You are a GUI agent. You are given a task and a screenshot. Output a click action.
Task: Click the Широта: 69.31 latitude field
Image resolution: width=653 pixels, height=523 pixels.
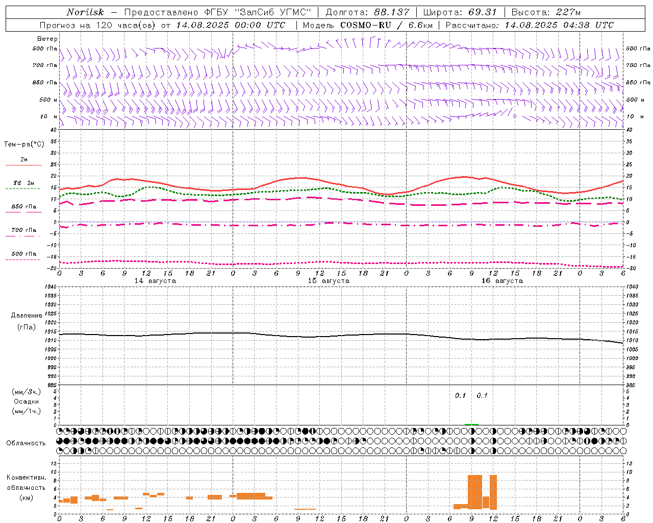460,12
